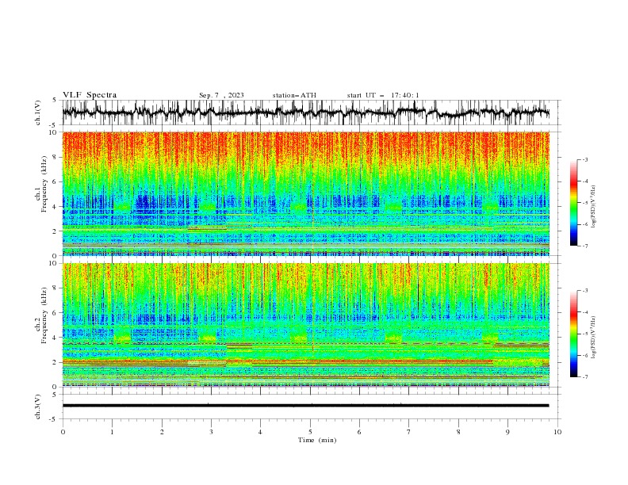Click the ch.1 color bar 'log(PSD)(V²/Hz)' label

593,207
